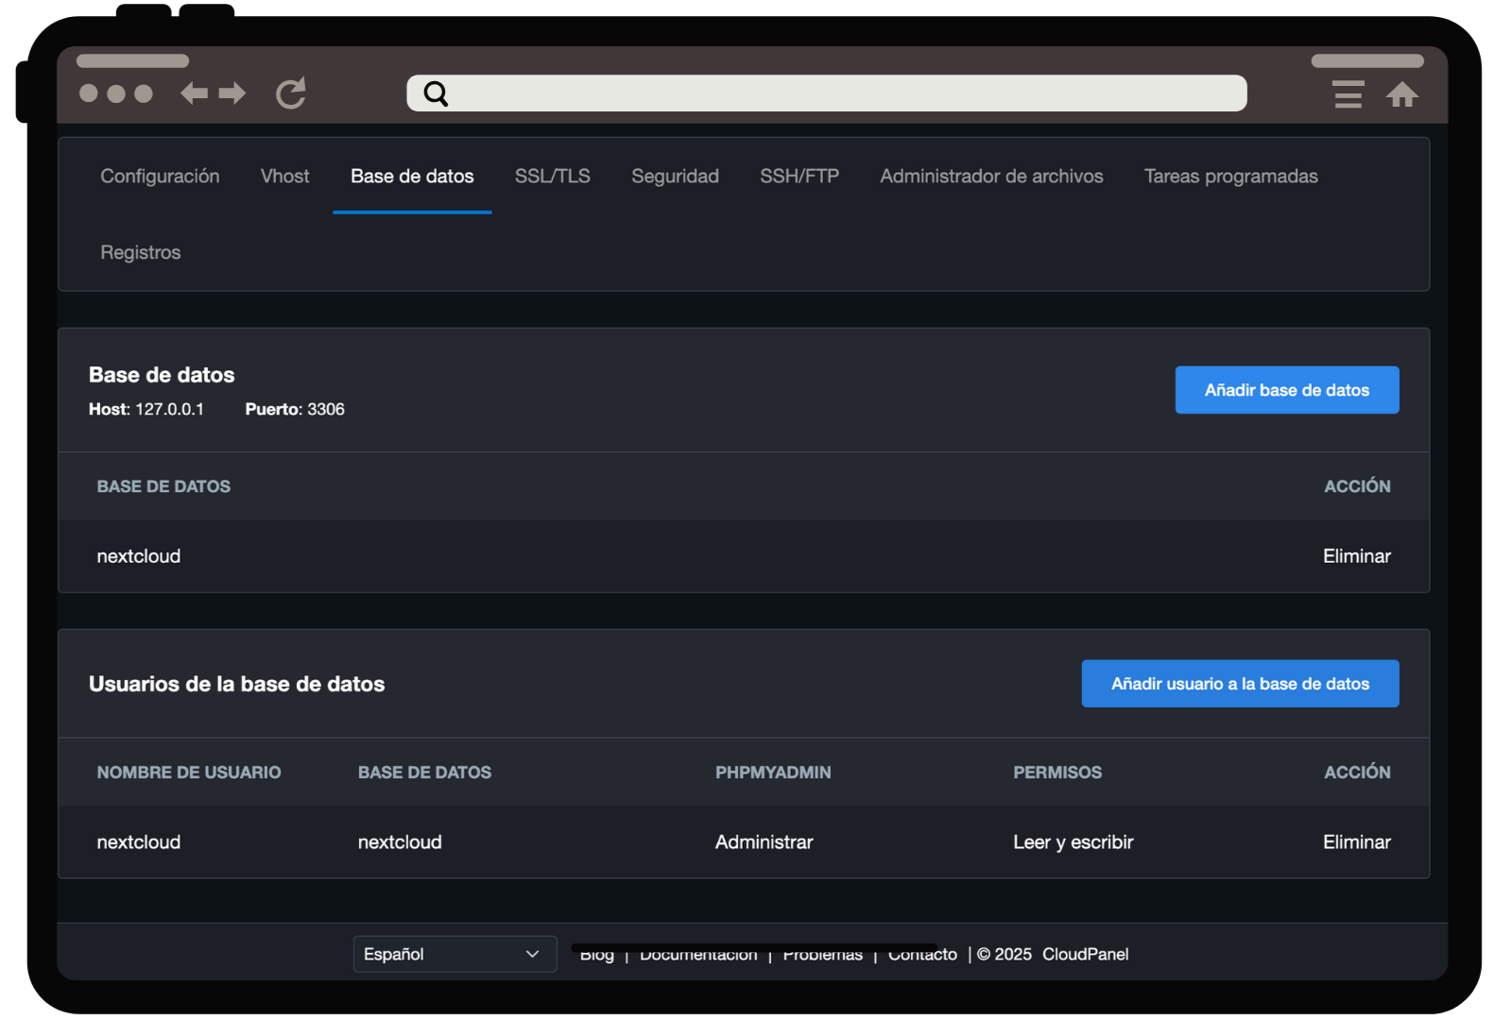
Task: Open Administrador de archivos tab
Action: 991,177
